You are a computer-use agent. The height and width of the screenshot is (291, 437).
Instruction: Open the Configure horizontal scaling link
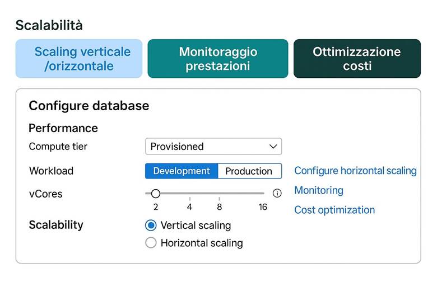point(355,171)
